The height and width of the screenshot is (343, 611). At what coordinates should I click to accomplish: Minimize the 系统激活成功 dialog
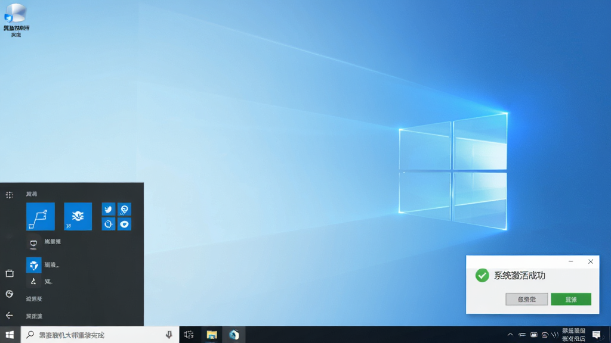(570, 261)
